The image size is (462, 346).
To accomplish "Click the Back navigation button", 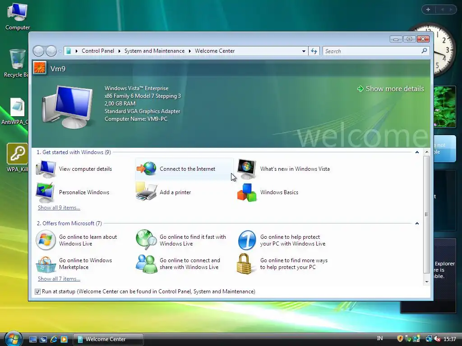I will 38,51.
